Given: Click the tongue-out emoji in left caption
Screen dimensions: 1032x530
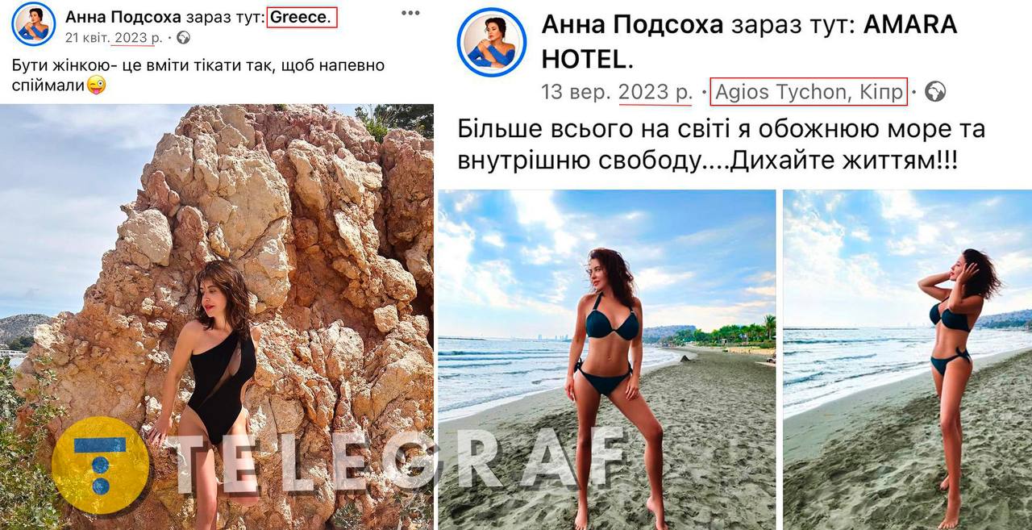Looking at the screenshot, I should (x=96, y=84).
